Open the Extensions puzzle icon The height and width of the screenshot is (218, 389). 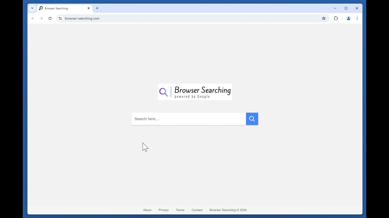point(336,18)
